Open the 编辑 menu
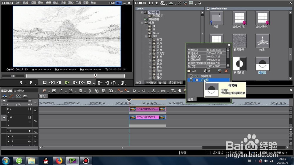Image resolution: width=294 pixels, height=165 pixels. click(x=26, y=3)
